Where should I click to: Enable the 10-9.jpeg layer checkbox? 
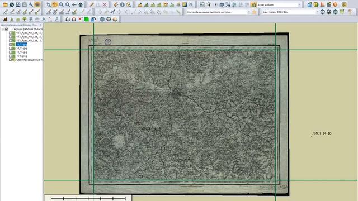click(x=10, y=56)
